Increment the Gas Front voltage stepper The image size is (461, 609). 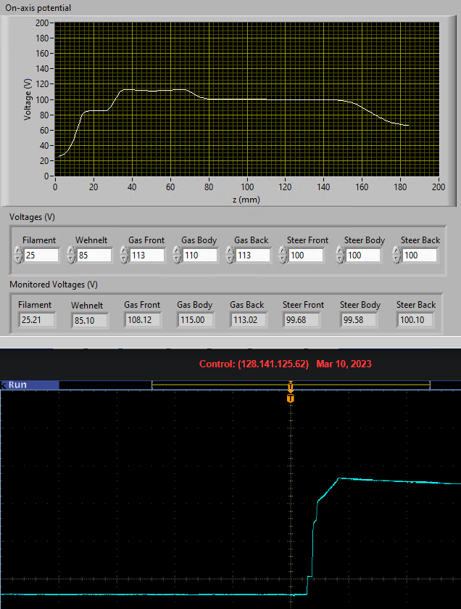(124, 251)
